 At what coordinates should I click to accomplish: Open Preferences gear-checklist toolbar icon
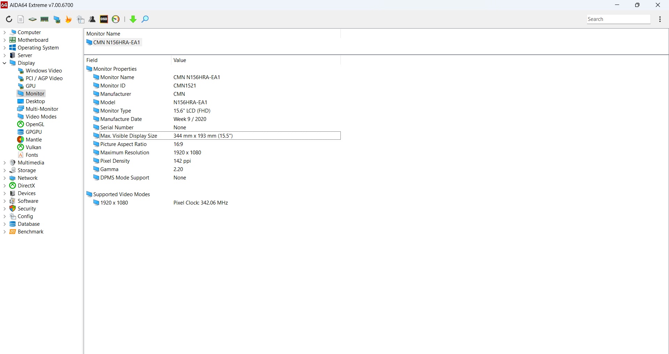pyautogui.click(x=81, y=19)
